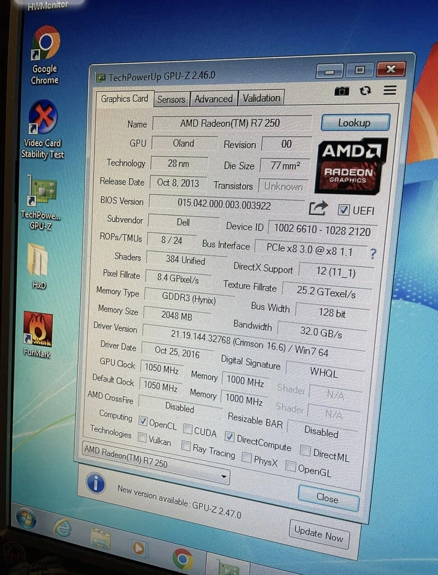This screenshot has width=438, height=575.
Task: Toggle Ray Tracing checkbox
Action: pyautogui.click(x=186, y=446)
